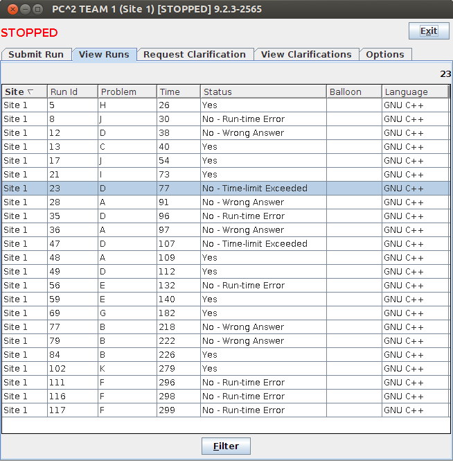
Task: Open the Filter button
Action: pyautogui.click(x=226, y=446)
